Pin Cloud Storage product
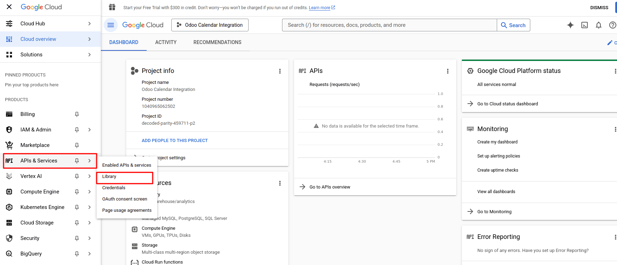Viewport: 617px width, 265px height. click(x=77, y=223)
